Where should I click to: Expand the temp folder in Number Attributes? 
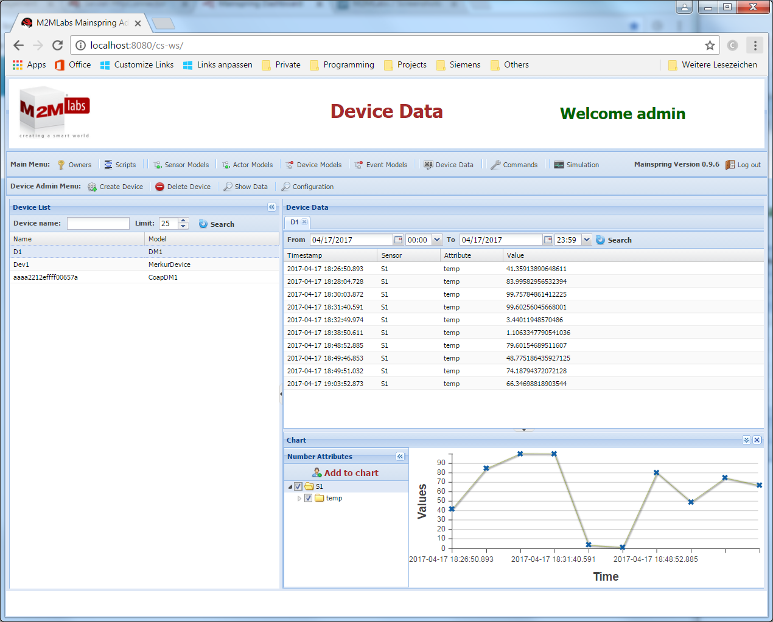(299, 498)
